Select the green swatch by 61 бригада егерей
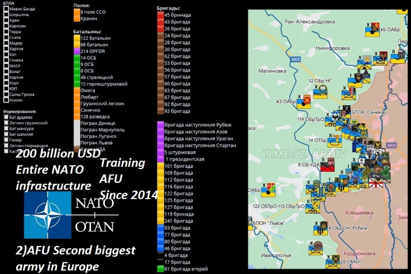 [161, 269]
